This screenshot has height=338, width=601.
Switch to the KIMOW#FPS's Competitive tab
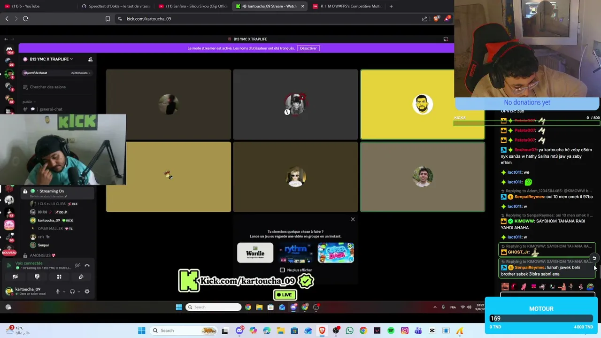tap(347, 6)
